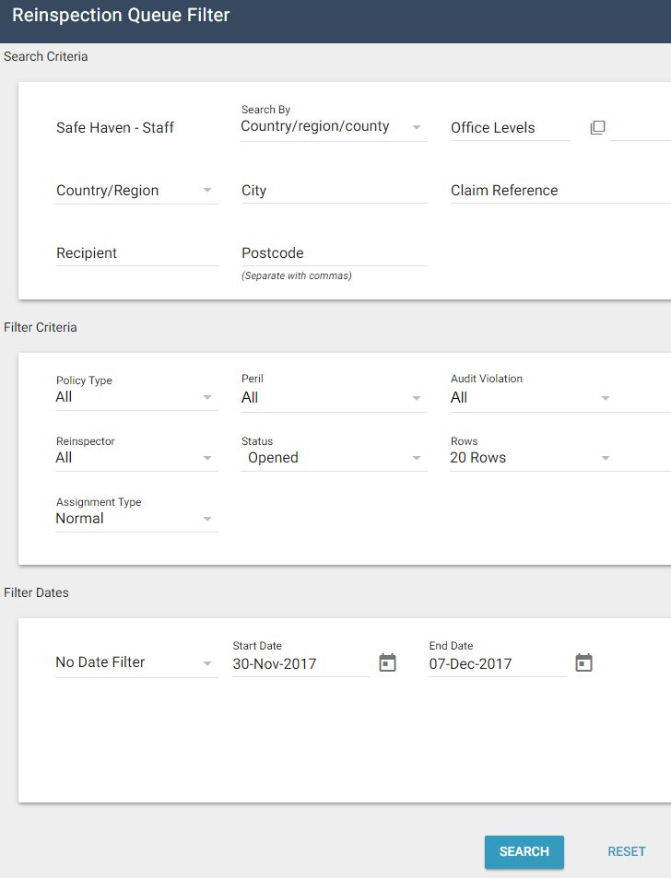This screenshot has width=671, height=878.
Task: Expand the Policy Type dropdown
Action: point(136,397)
